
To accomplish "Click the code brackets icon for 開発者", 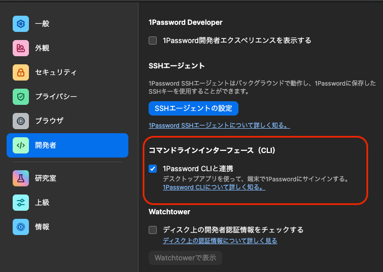I will (x=21, y=145).
